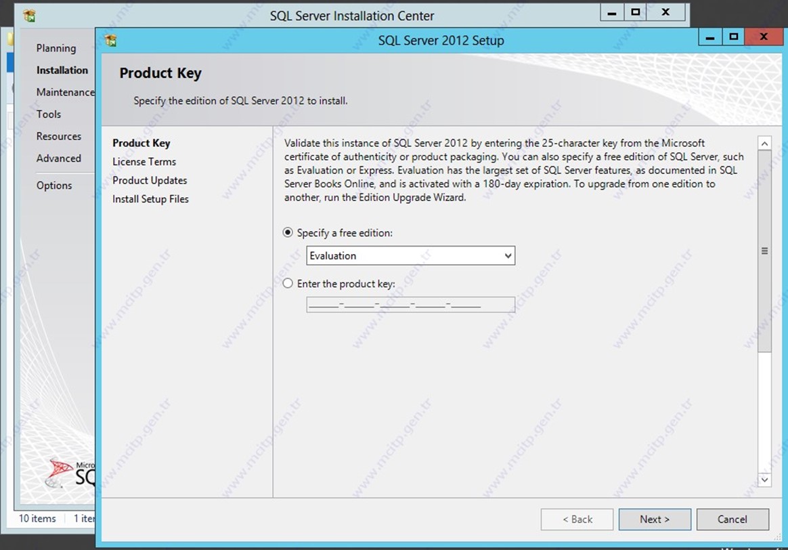
Task: Click the vertical scrollbar thumb
Action: tap(764, 251)
